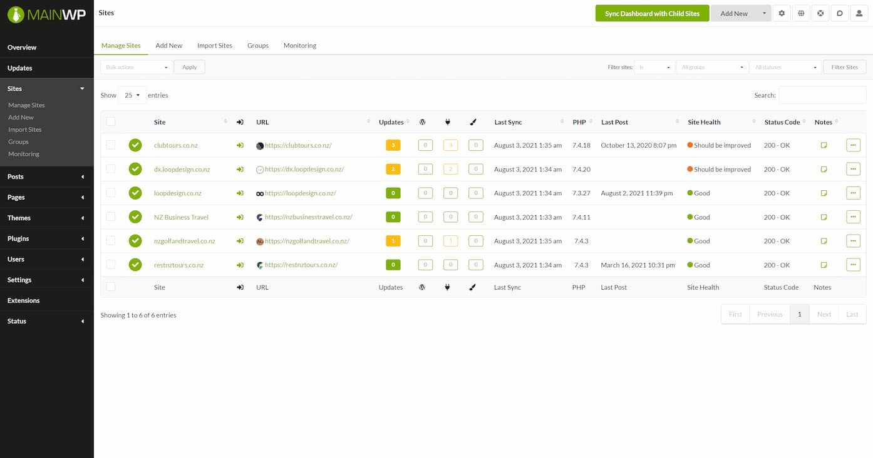Image resolution: width=873 pixels, height=458 pixels.
Task: Open notes icon for restnztours.co.nz
Action: point(824,265)
